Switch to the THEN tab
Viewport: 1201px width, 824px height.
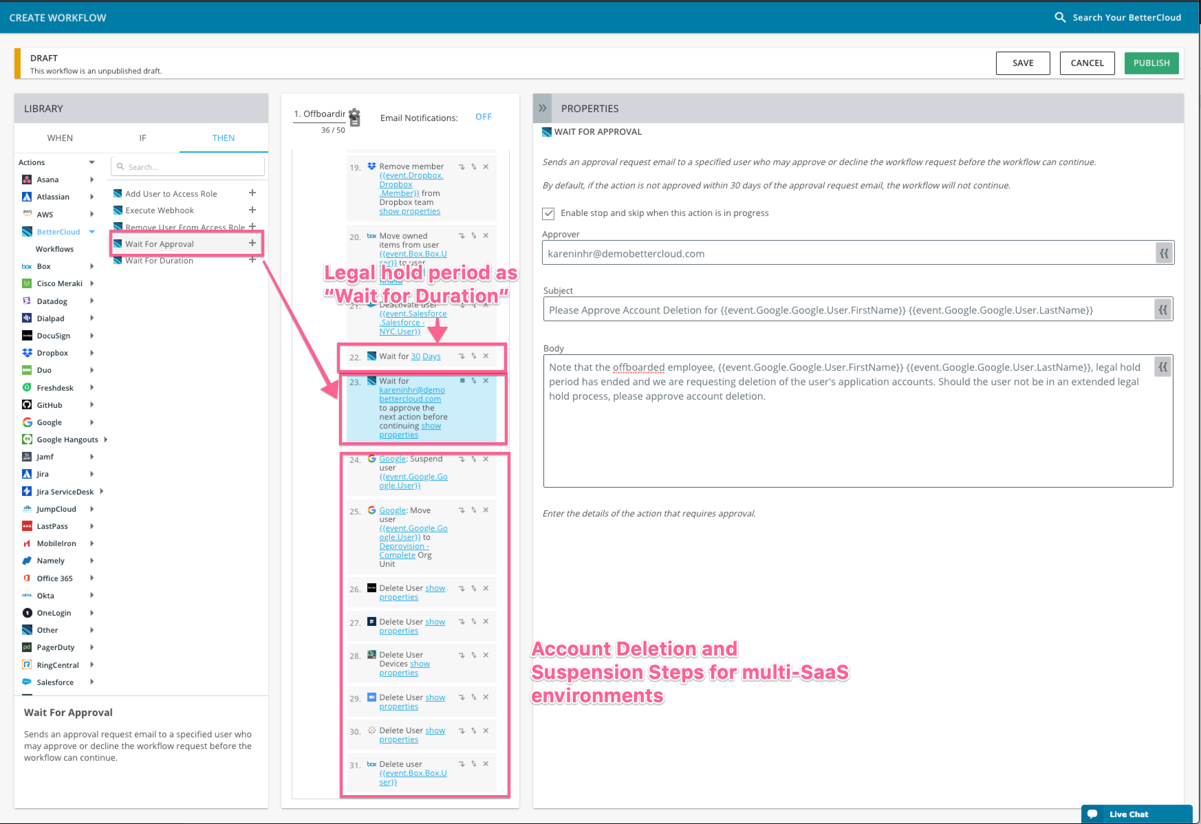coord(224,138)
